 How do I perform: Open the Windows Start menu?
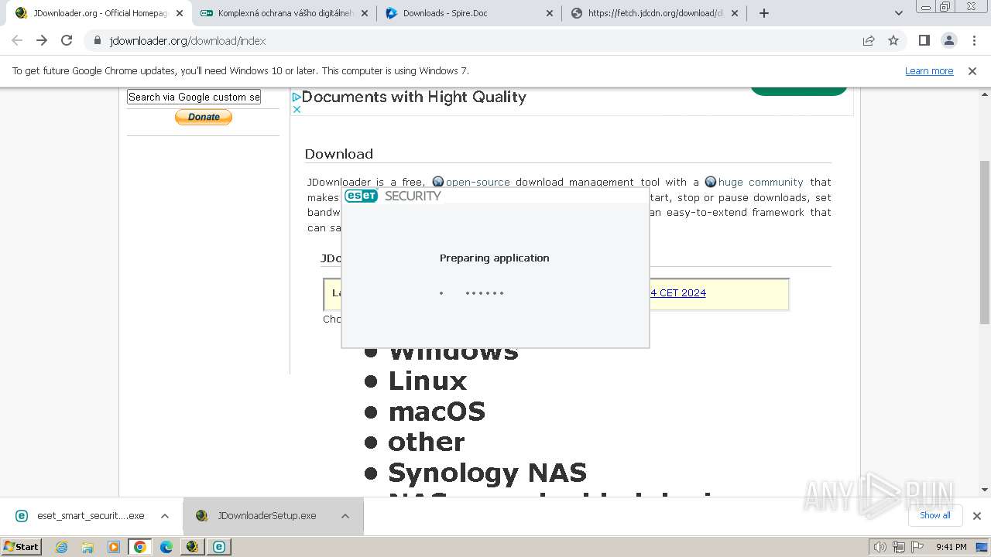(x=22, y=547)
